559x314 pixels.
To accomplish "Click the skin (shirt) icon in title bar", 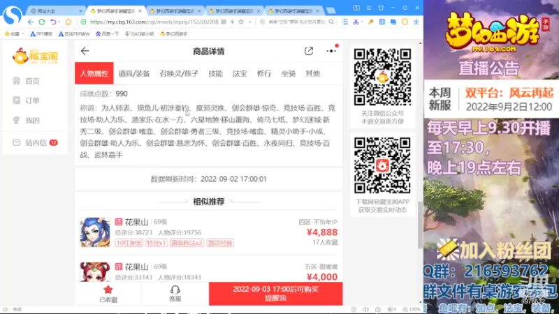I will [381, 8].
